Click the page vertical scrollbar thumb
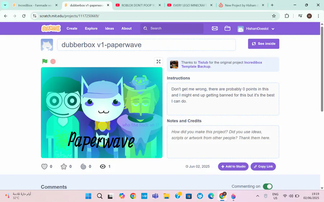The width and height of the screenshot is (324, 202). tap(322, 69)
